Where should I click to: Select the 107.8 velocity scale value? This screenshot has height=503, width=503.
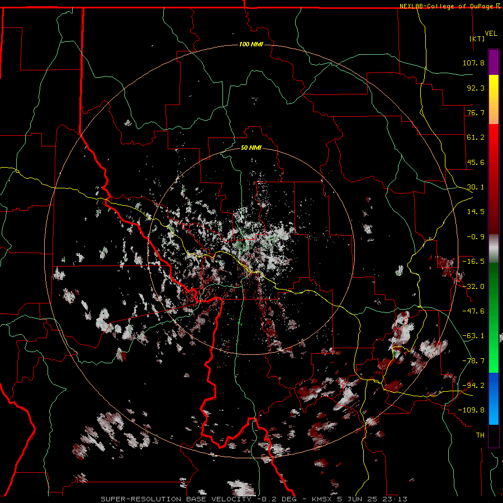pos(473,63)
